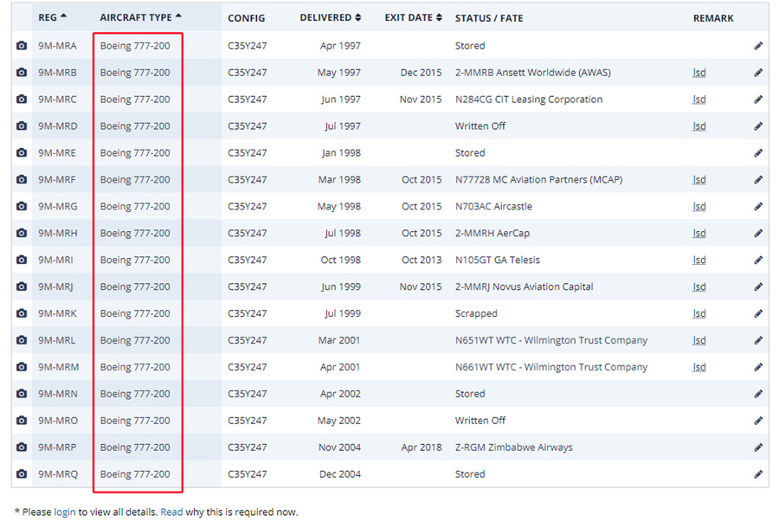779x528 pixels.
Task: Edit the 9M-MRF record pencil icon
Action: [758, 180]
